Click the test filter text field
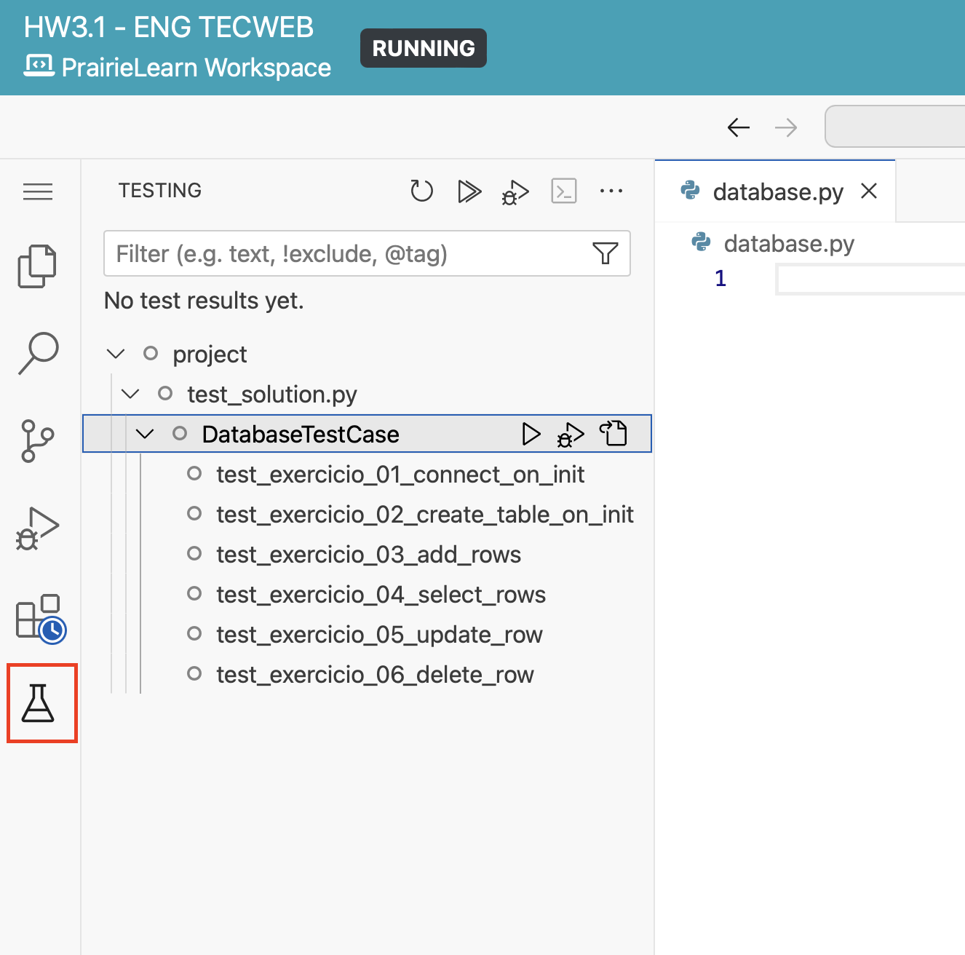Image resolution: width=965 pixels, height=955 pixels. 349,254
